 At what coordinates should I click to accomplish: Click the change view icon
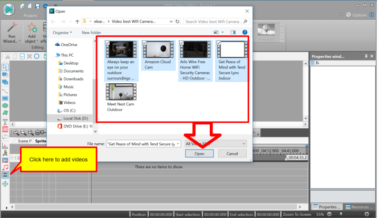pyautogui.click(x=216, y=32)
